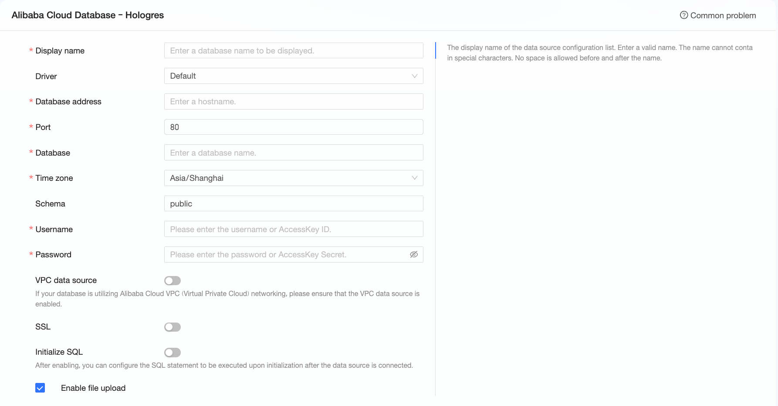Enable the Initialize SQL switch
The height and width of the screenshot is (406, 778).
pyautogui.click(x=173, y=353)
